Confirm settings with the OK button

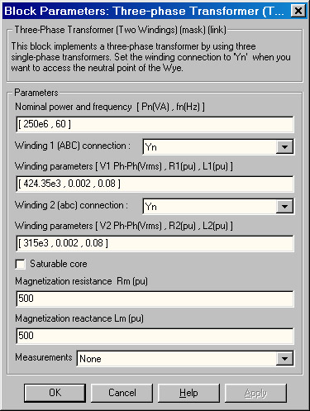(x=55, y=393)
